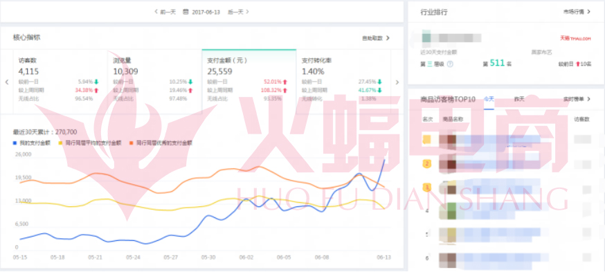Image resolution: width=605 pixels, height=272 pixels.
Task: Select the 支付转化率 1.40% metric card
Action: (x=343, y=82)
